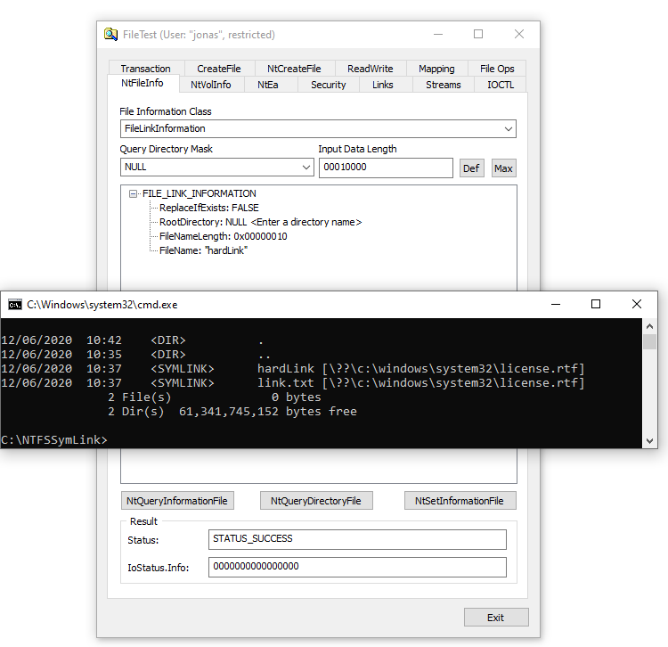Switch to the ReadWrite tab
668x647 pixels.
click(x=371, y=69)
